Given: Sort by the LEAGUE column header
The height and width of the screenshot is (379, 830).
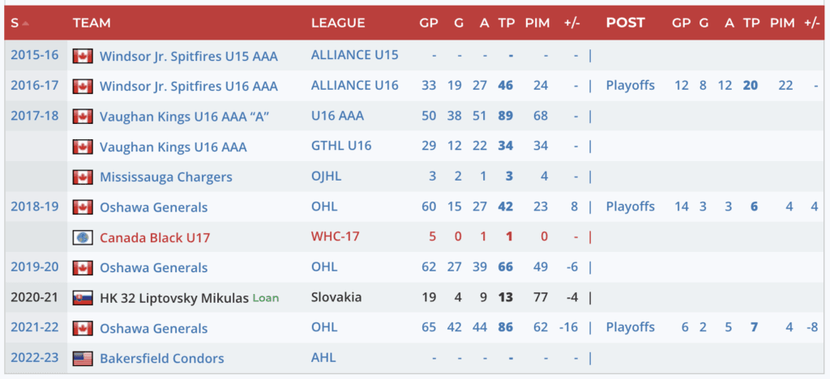Looking at the screenshot, I should click(x=338, y=23).
